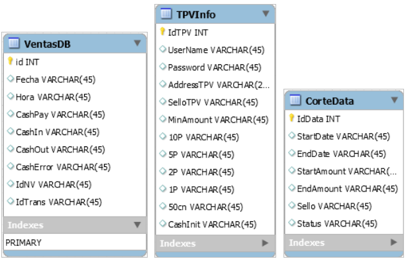406x261 pixels.
Task: Click the diamond icon beside MinAmount column
Action: 163,119
